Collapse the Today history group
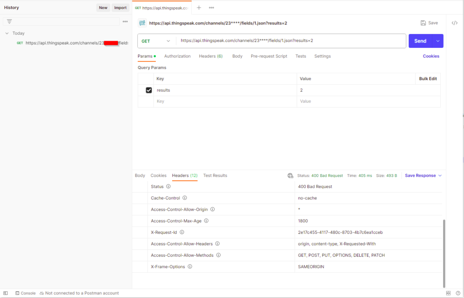The image size is (464, 298). tap(7, 33)
